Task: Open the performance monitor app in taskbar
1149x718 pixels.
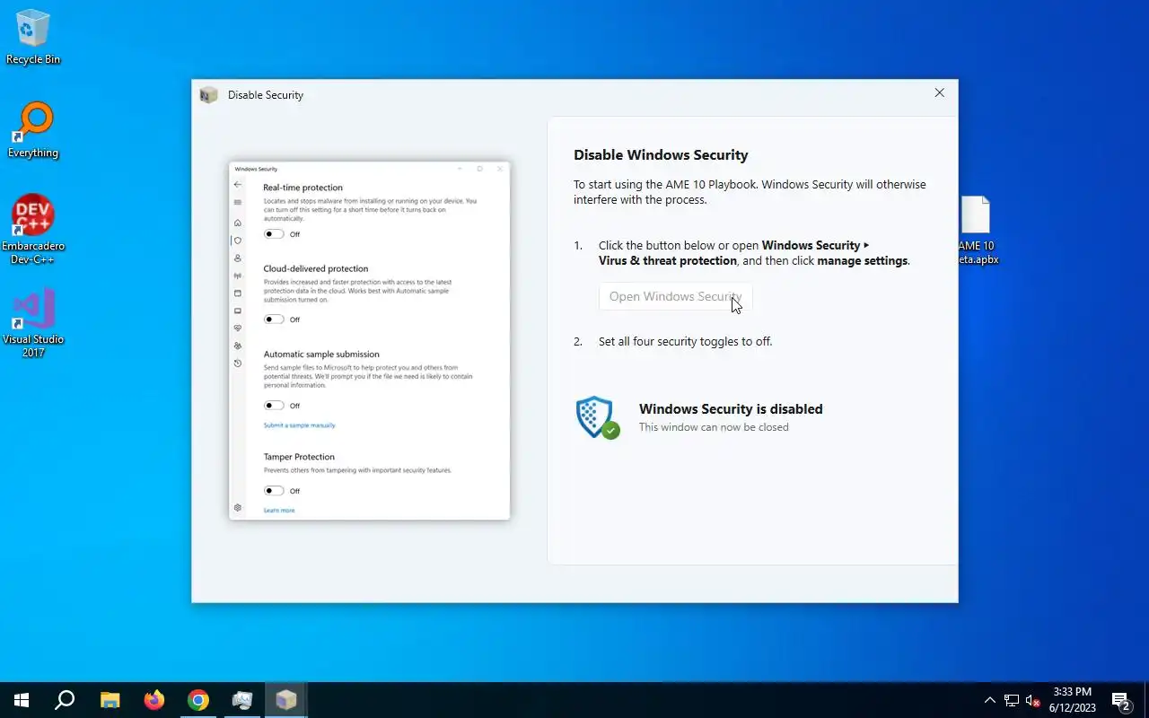Action: pyautogui.click(x=242, y=700)
